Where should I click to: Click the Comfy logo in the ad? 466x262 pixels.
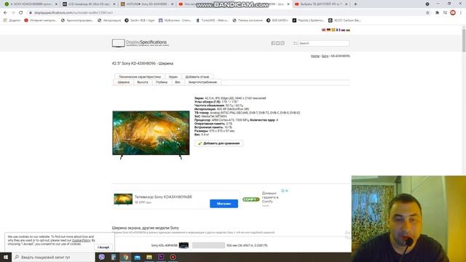tap(250, 199)
